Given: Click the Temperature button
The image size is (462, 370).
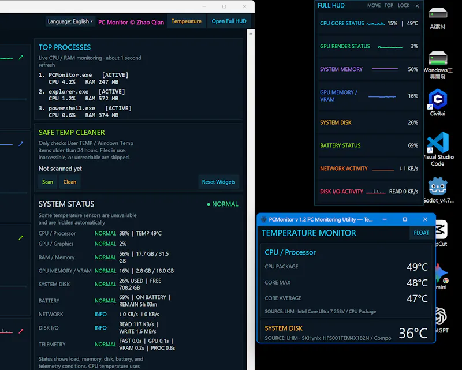Looking at the screenshot, I should click(186, 21).
